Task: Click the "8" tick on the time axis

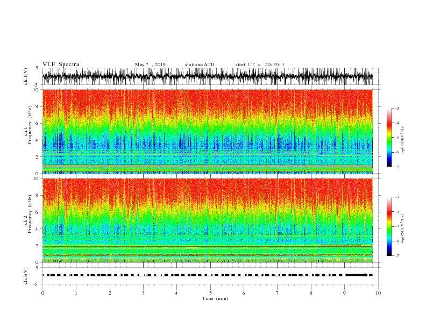Action: tap(311, 293)
